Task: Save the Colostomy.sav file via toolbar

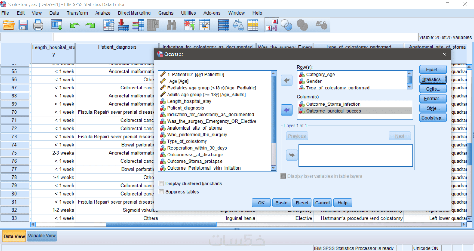Action: click(23, 25)
